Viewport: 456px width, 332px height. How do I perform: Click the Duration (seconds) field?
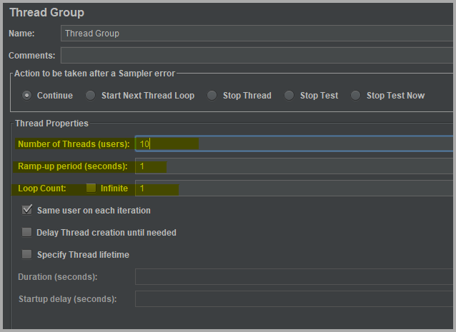293,277
